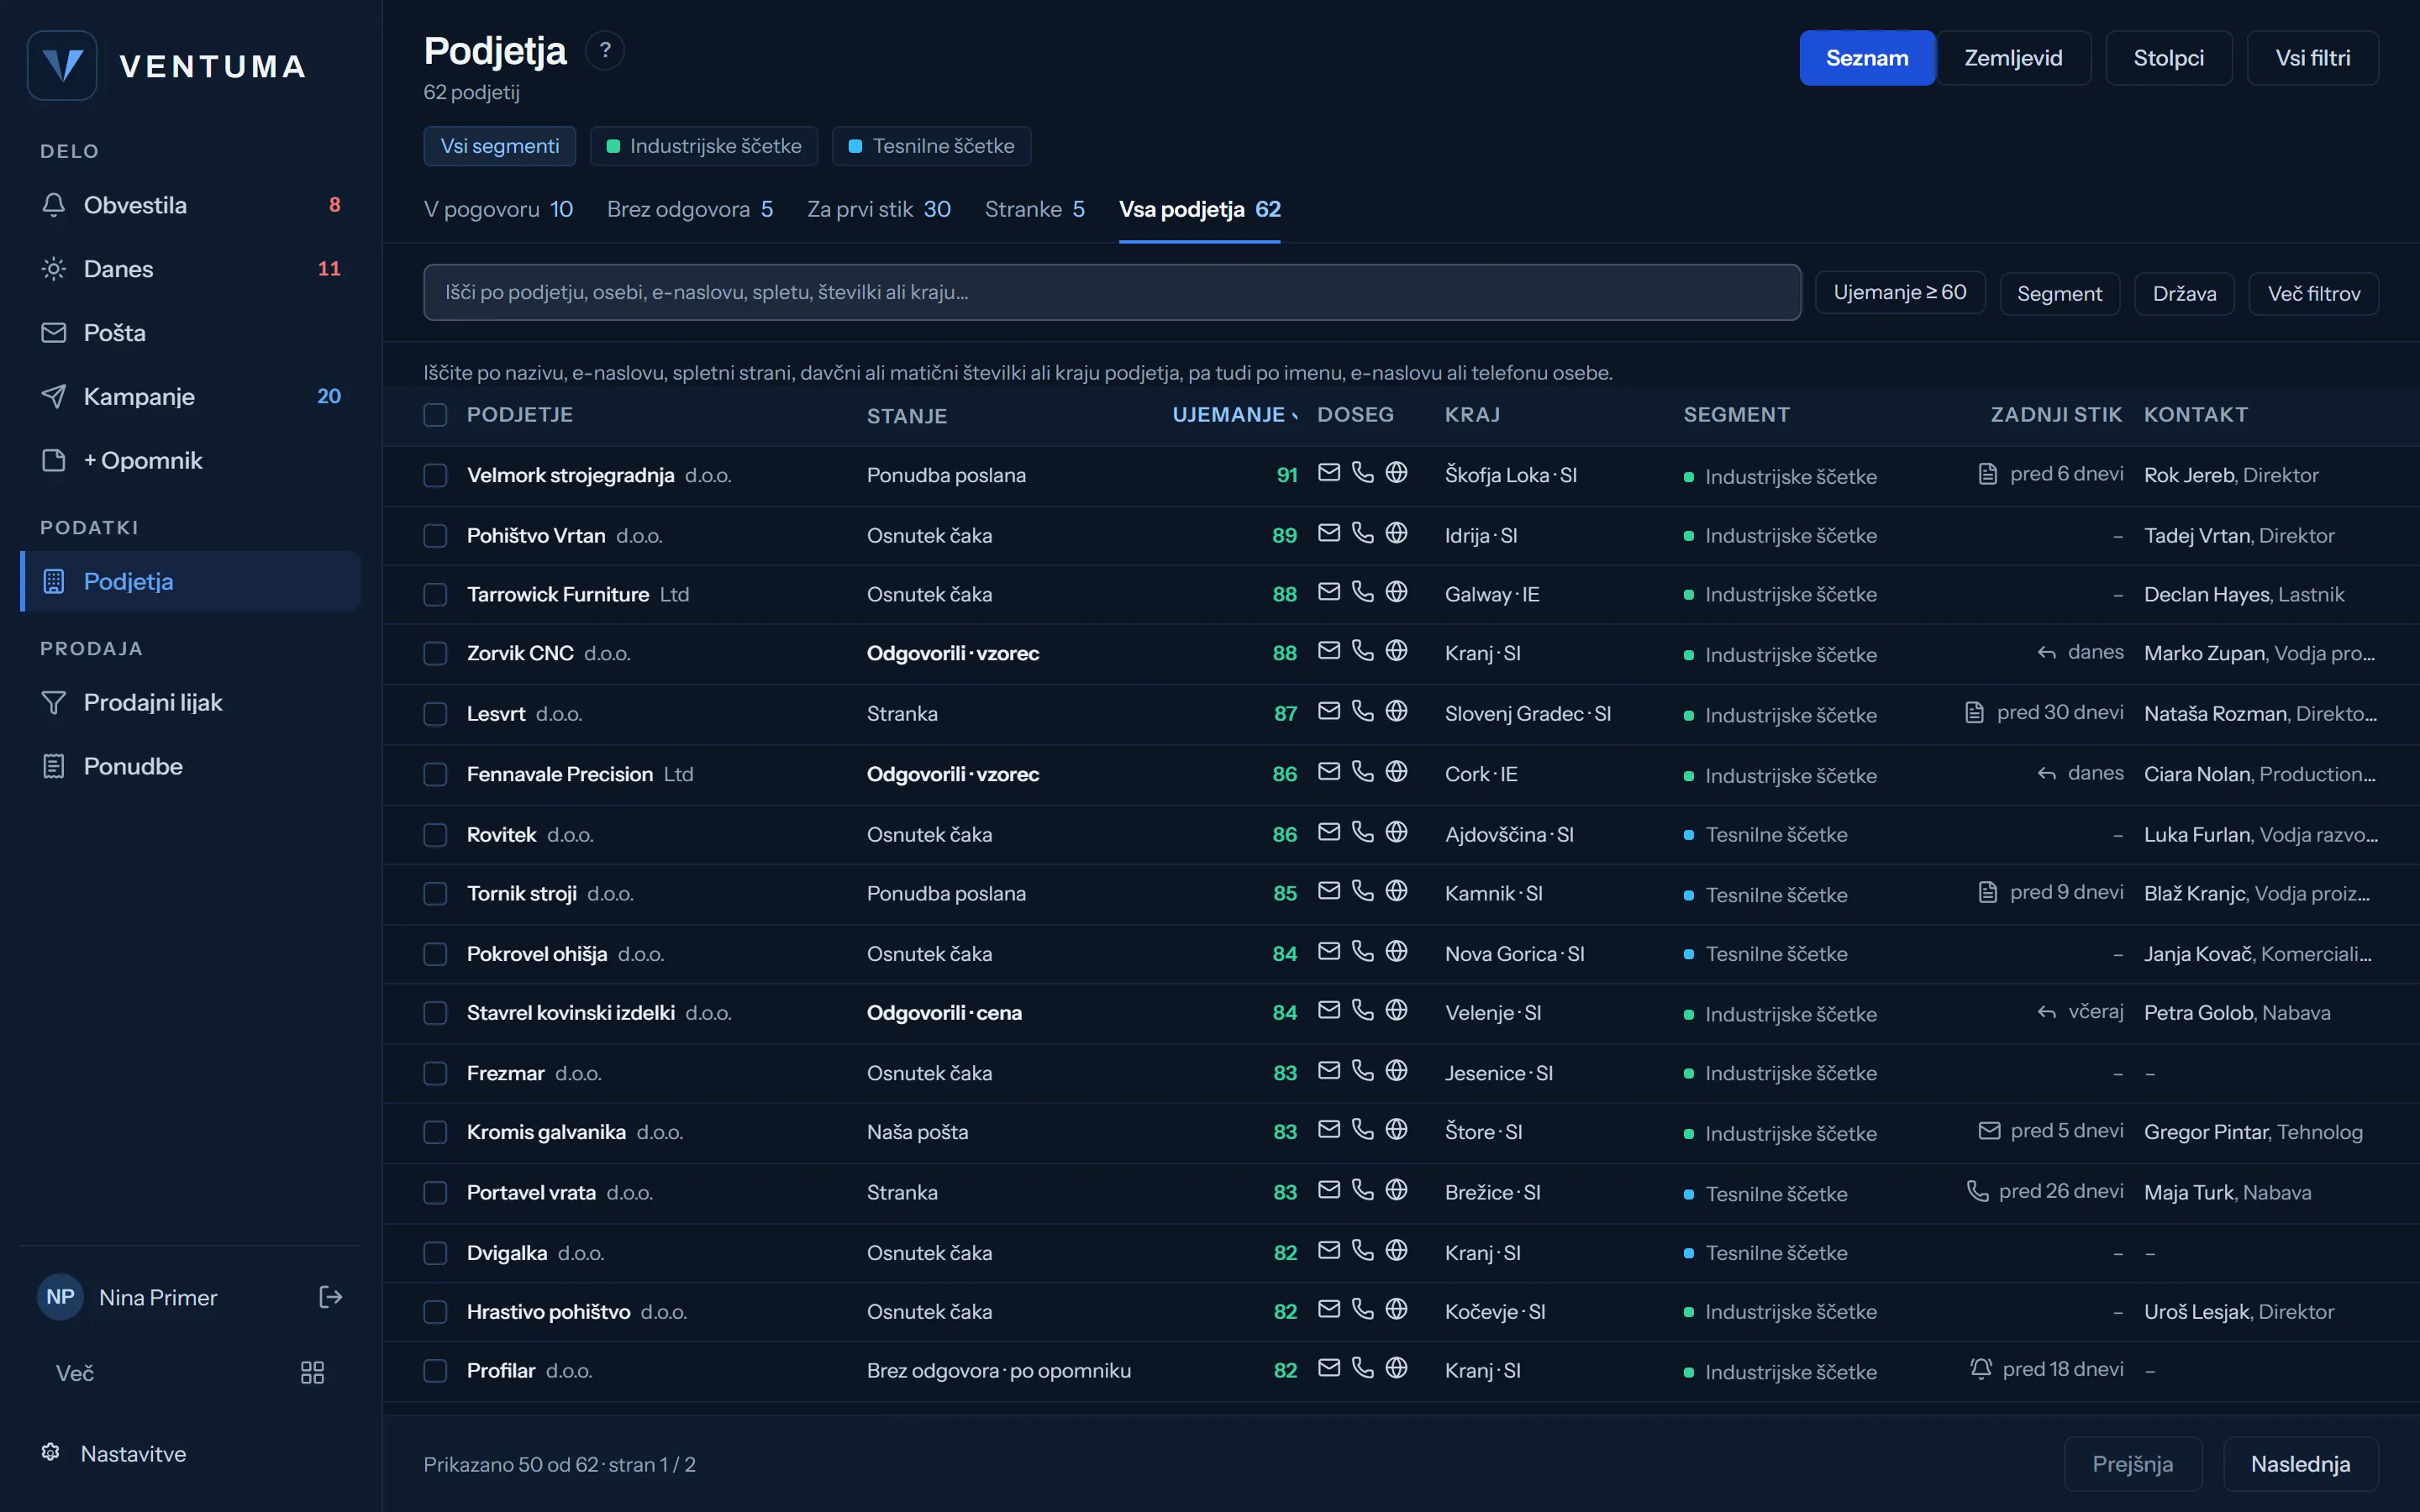The image size is (2420, 1512).
Task: Click the email icon in Tornik stroji row
Action: coord(1328,891)
